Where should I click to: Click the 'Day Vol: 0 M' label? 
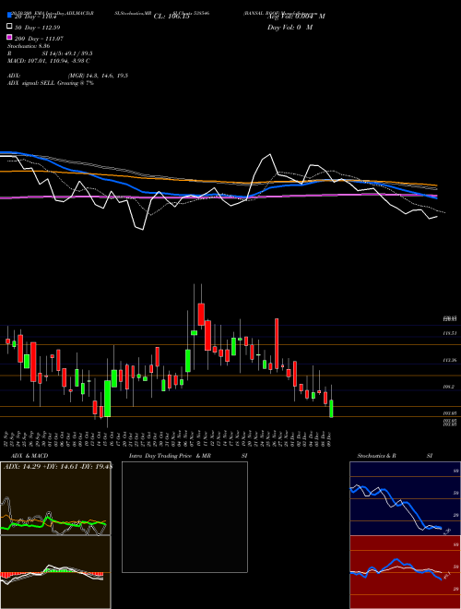click(290, 28)
